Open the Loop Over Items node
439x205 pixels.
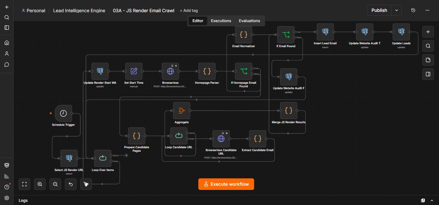pyautogui.click(x=103, y=158)
